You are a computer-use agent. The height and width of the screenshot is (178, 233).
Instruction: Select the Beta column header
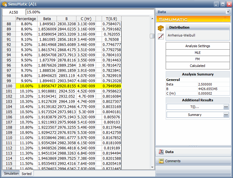[47, 19]
